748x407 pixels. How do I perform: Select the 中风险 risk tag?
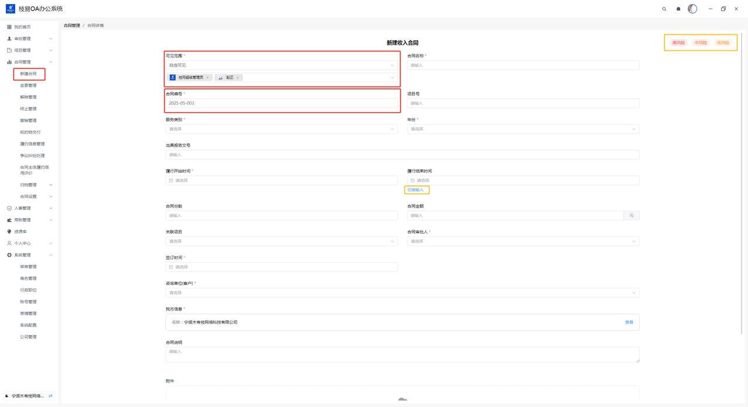(701, 43)
